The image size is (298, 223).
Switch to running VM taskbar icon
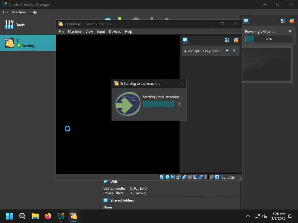[74, 216]
